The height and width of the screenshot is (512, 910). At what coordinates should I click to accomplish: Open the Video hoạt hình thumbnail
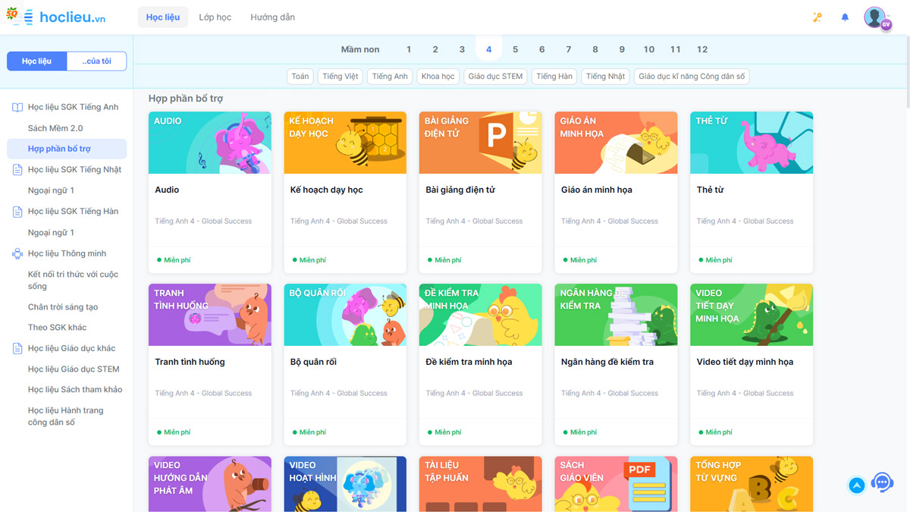[345, 484]
